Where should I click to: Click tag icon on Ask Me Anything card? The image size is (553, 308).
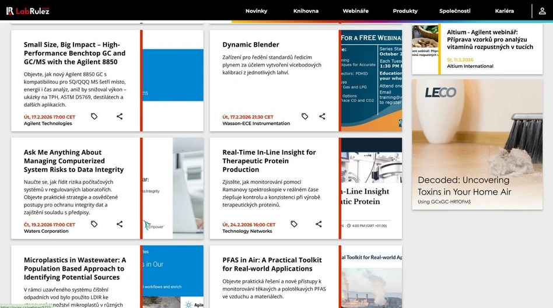(x=94, y=224)
